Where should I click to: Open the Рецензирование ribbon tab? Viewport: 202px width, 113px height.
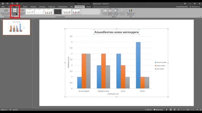(63, 7)
